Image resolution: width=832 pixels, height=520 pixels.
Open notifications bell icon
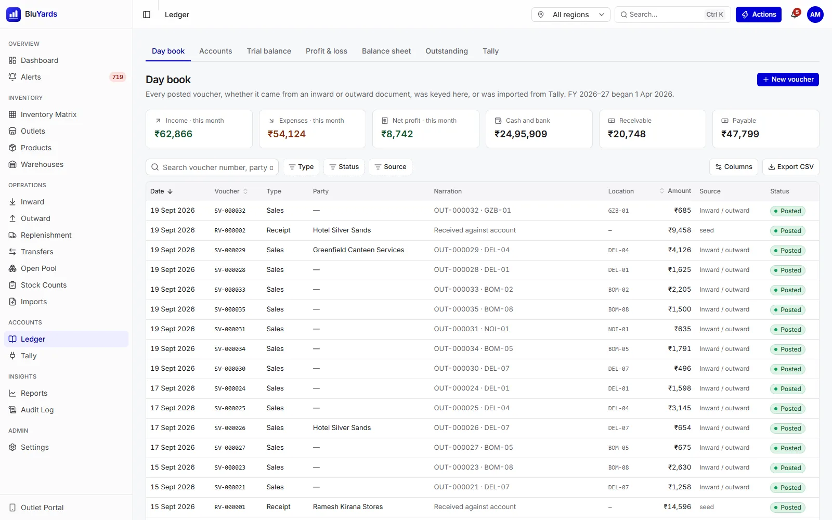click(x=795, y=15)
